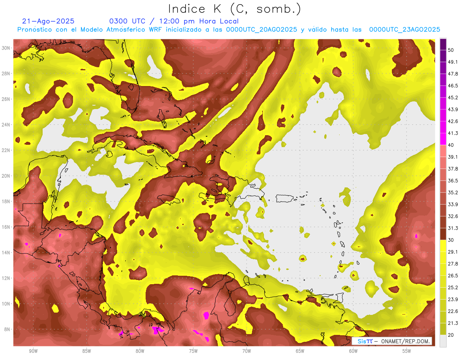Click the latitude label '28N'

(x=6, y=73)
